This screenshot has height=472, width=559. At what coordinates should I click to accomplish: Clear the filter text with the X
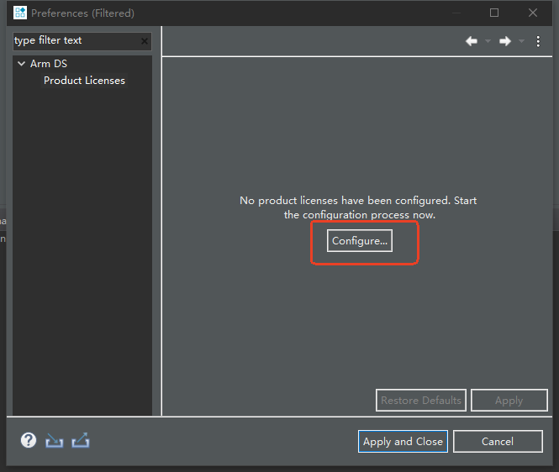145,41
